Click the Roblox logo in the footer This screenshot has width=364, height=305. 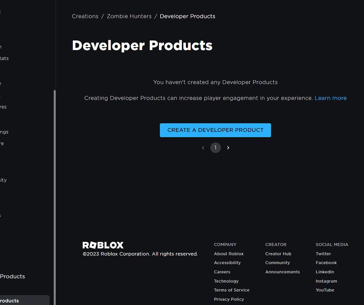[102, 245]
